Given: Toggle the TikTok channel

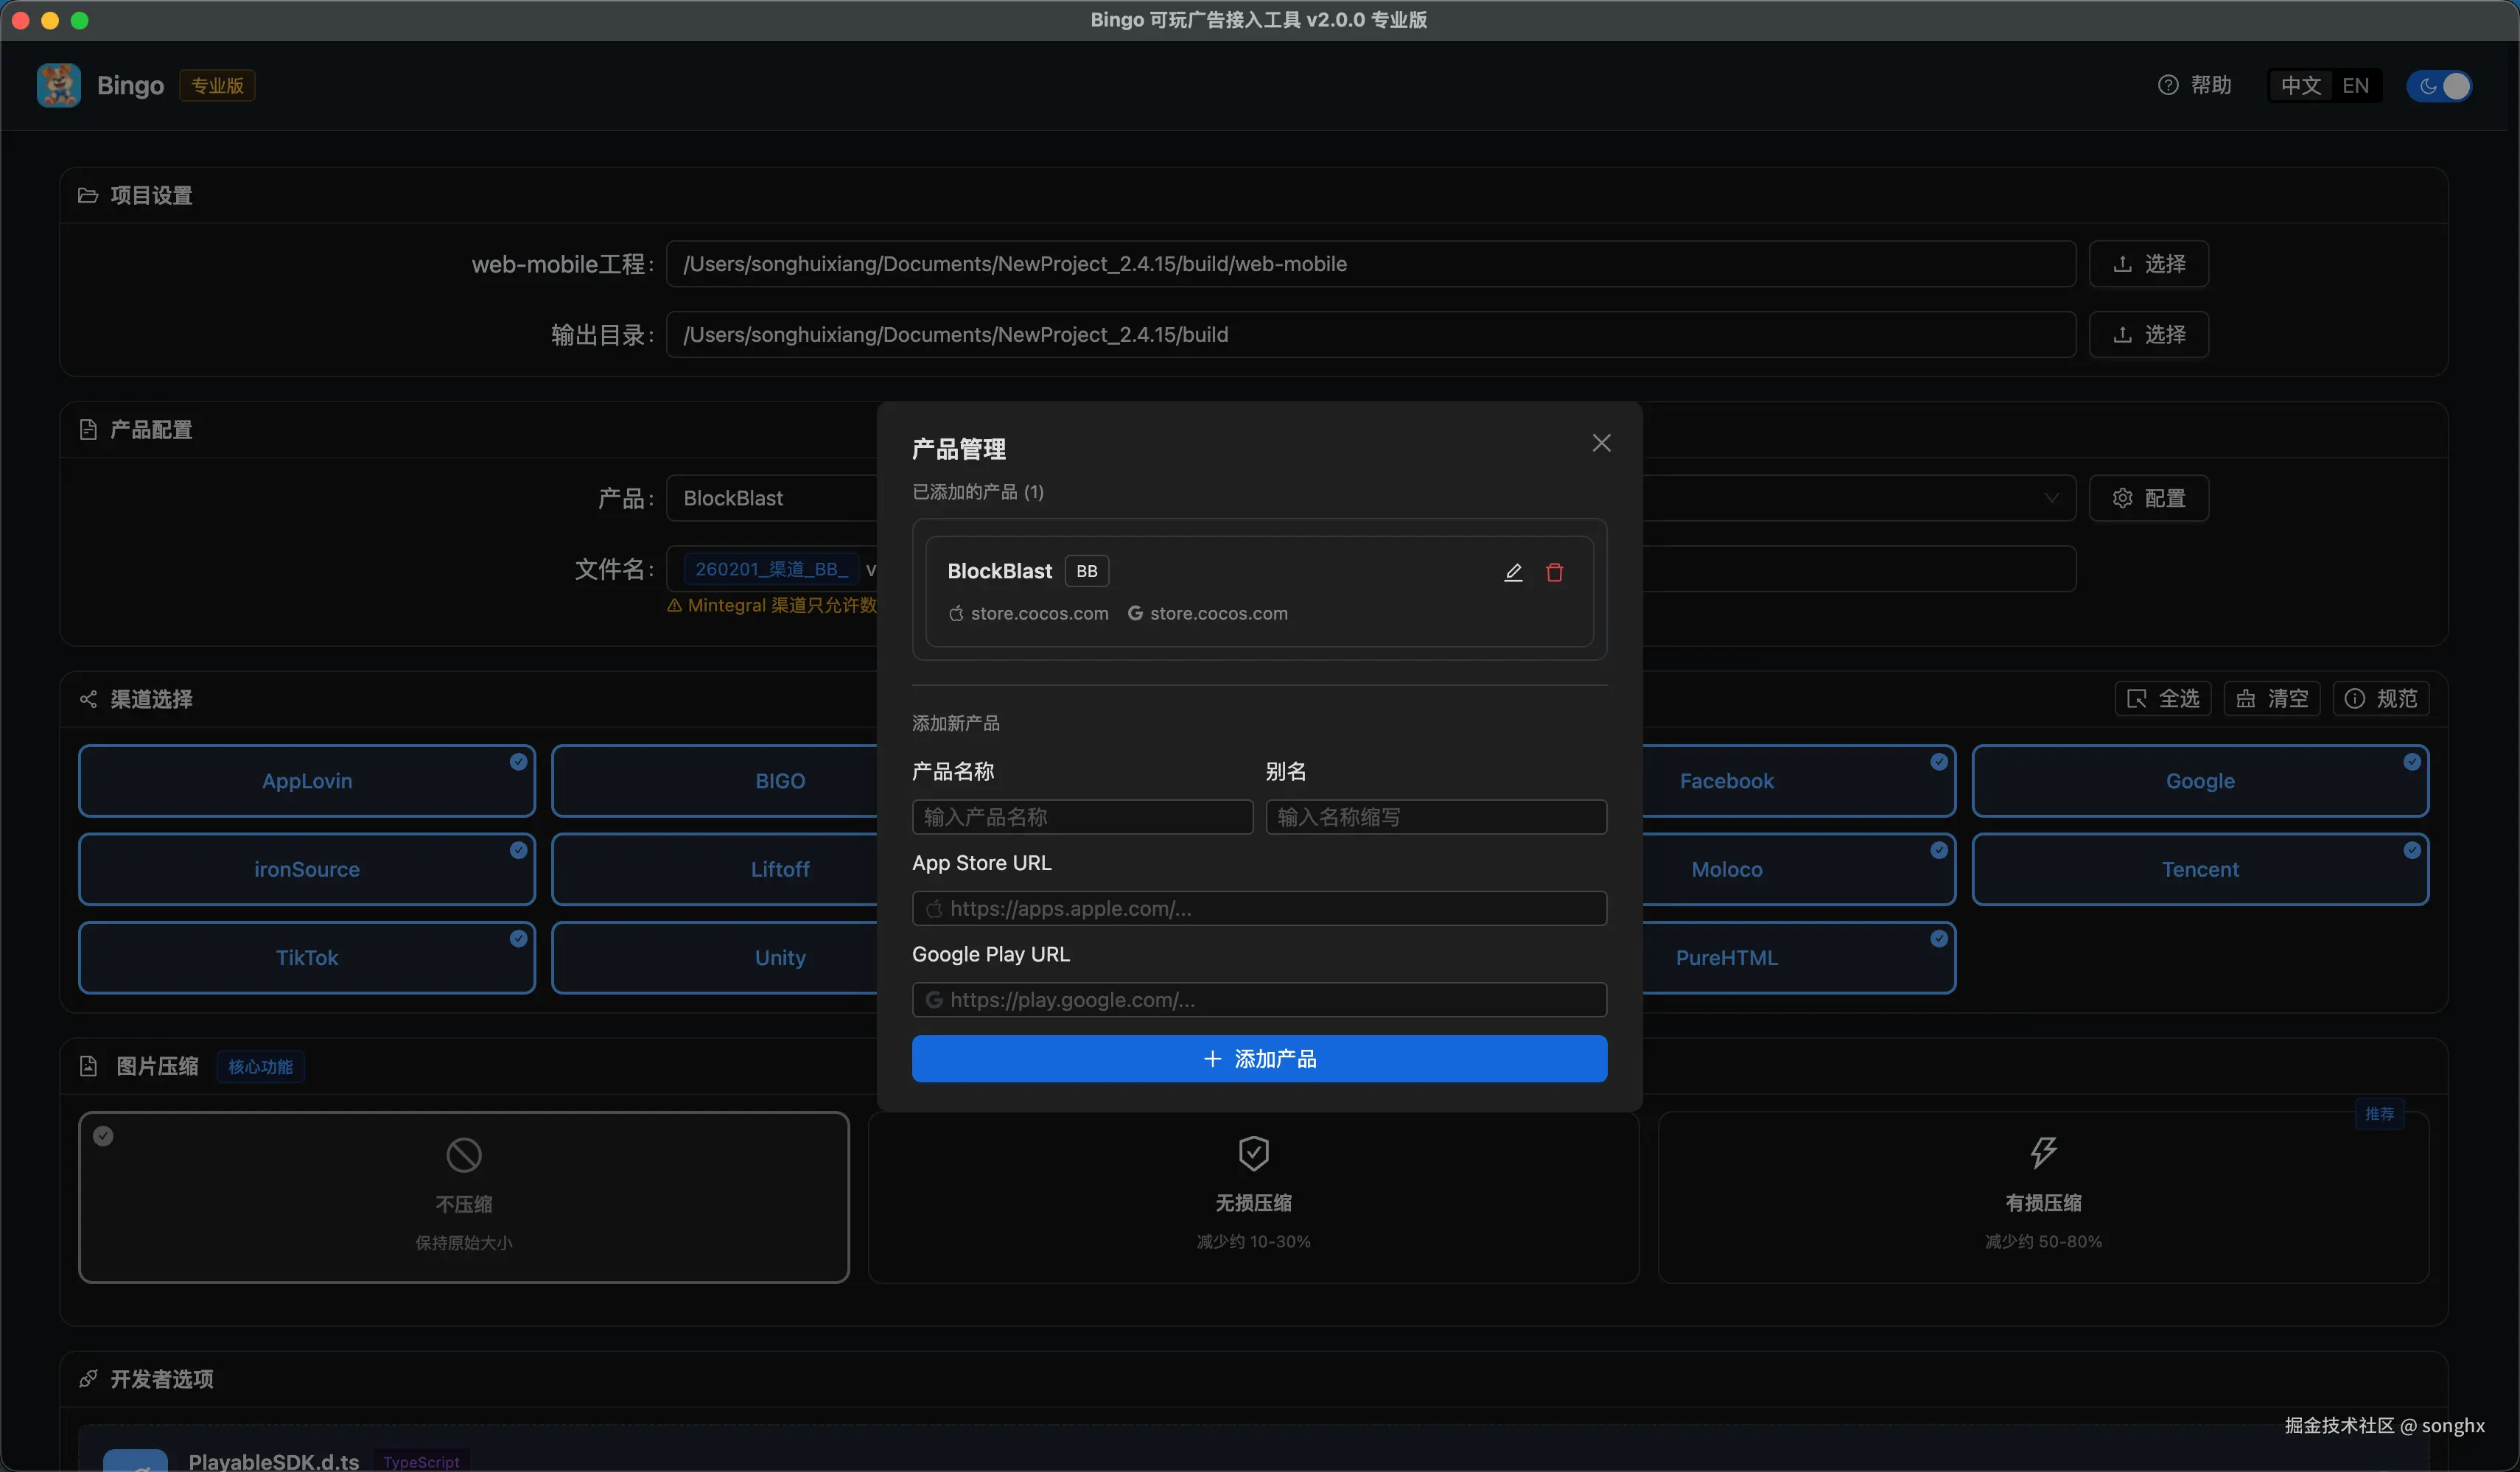Looking at the screenshot, I should click(307, 957).
